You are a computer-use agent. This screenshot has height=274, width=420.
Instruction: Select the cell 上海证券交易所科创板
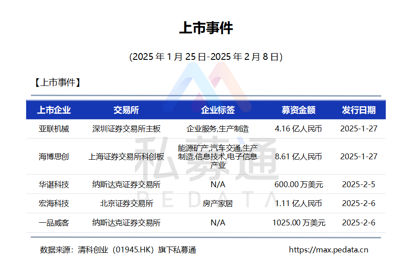click(126, 157)
